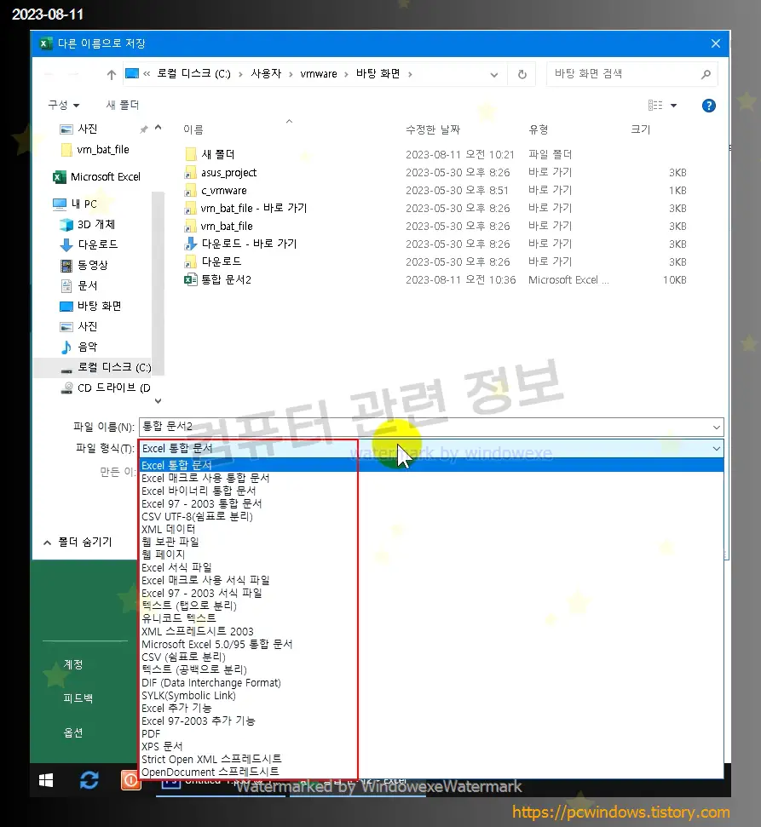The height and width of the screenshot is (827, 761).
Task: Choose Excel 서식 파일 format
Action: pyautogui.click(x=176, y=567)
